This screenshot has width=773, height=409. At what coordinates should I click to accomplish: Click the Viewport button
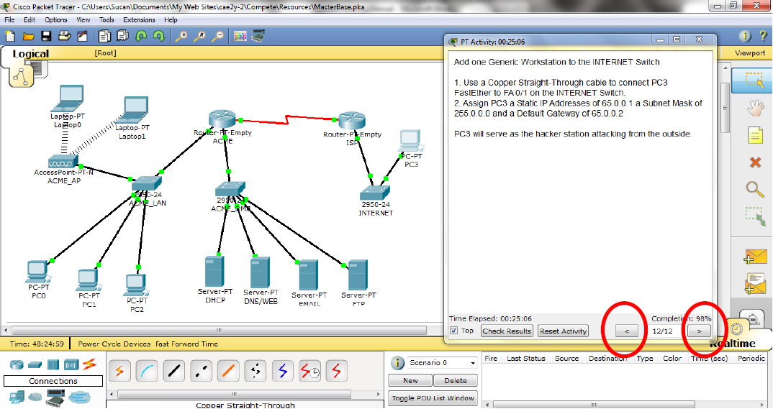750,52
